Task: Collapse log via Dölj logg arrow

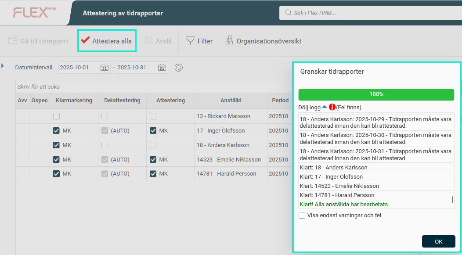Action: point(324,107)
